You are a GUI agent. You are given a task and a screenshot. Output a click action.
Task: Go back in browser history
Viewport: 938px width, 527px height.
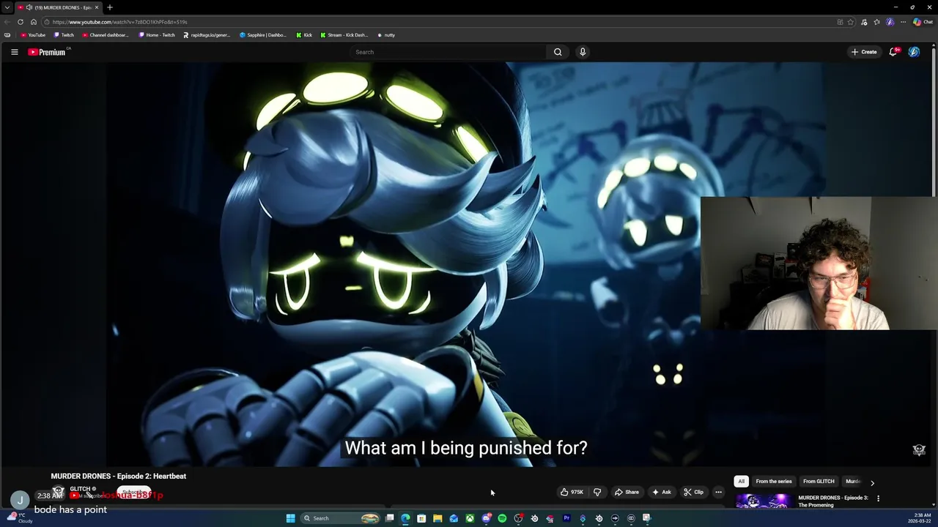point(7,22)
